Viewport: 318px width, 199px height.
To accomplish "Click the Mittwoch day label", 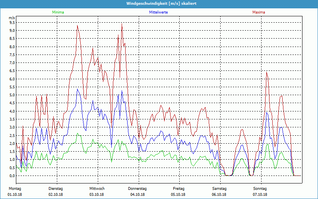I will pyautogui.click(x=97, y=189).
